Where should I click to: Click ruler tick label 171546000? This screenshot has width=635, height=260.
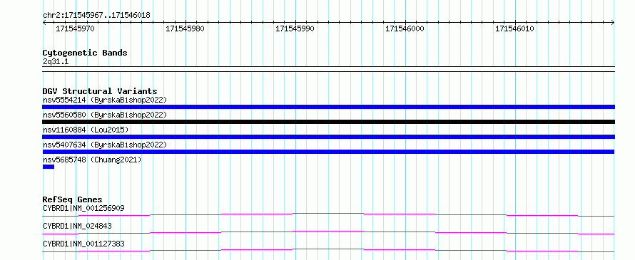point(405,28)
